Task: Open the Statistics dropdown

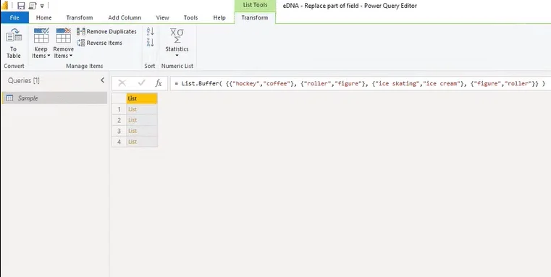Action: tap(177, 43)
